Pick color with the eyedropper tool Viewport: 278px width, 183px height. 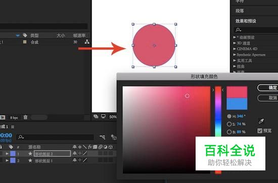click(261, 121)
